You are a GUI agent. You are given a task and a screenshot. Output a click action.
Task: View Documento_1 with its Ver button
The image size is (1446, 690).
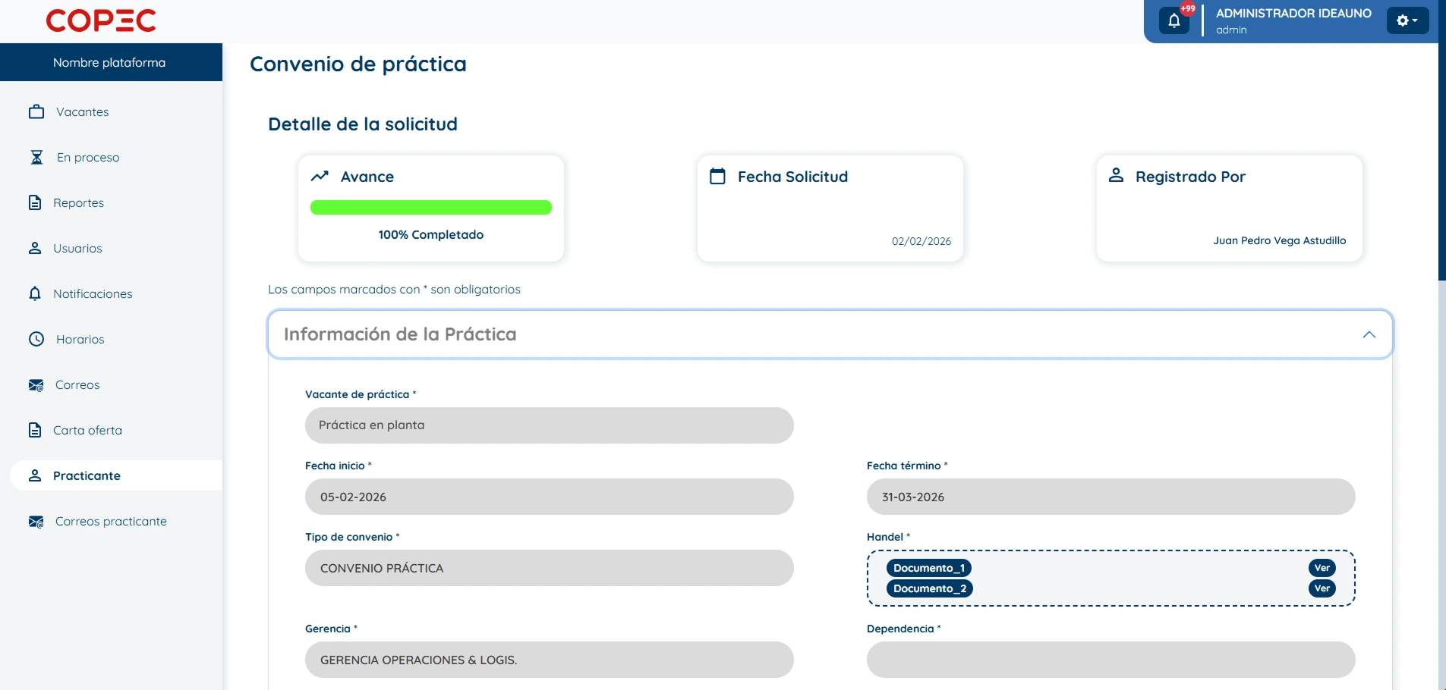tap(1322, 568)
